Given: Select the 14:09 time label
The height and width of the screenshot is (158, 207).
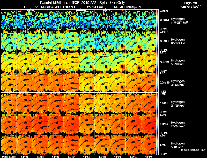Looking at the screenshot, I should tap(56, 157).
